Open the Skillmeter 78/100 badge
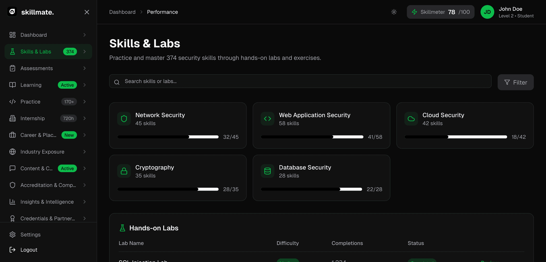 440,12
